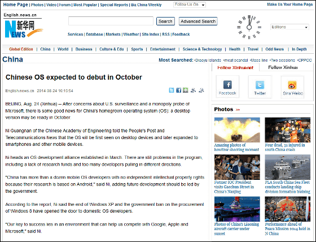Select Odd News menu item
316x242 pixels.
pyautogui.click(x=274, y=49)
